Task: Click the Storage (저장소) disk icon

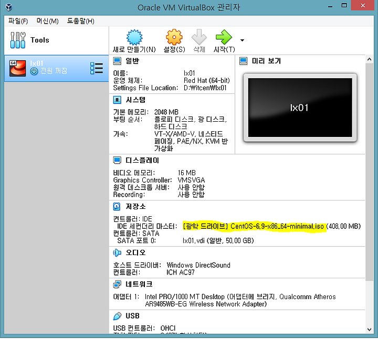Action: click(117, 206)
